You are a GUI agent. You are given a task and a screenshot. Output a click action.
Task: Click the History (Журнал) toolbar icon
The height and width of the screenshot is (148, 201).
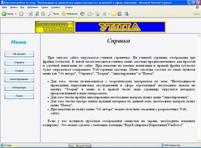tap(82, 14)
